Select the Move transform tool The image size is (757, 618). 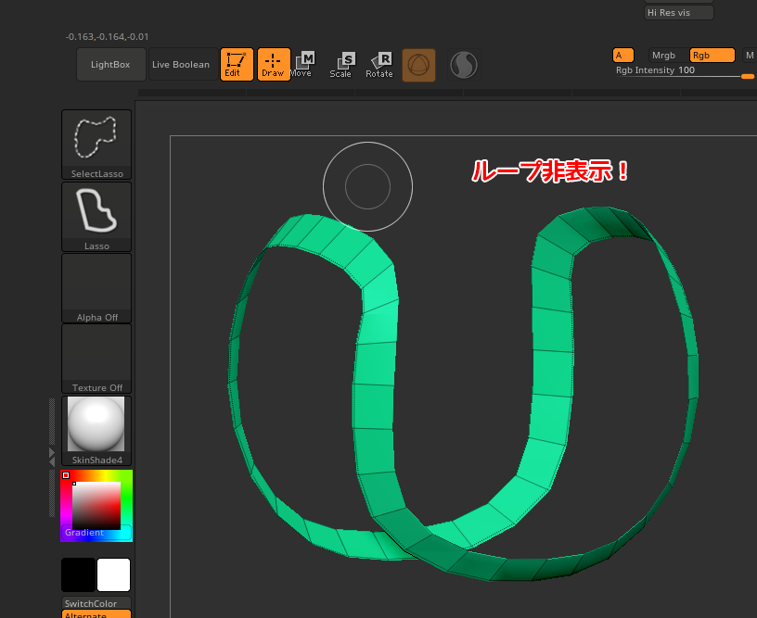(303, 64)
